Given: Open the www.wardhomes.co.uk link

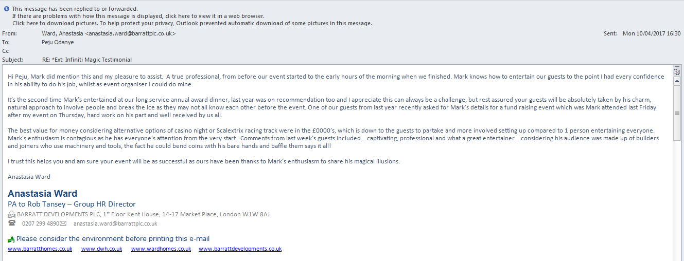Looking at the screenshot, I should (x=161, y=249).
